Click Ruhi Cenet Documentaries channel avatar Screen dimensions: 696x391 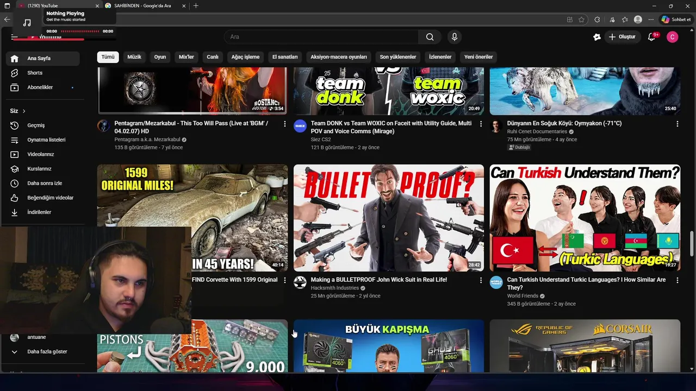click(496, 126)
